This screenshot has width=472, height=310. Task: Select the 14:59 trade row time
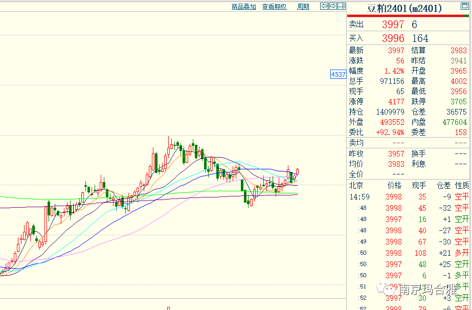click(x=359, y=197)
